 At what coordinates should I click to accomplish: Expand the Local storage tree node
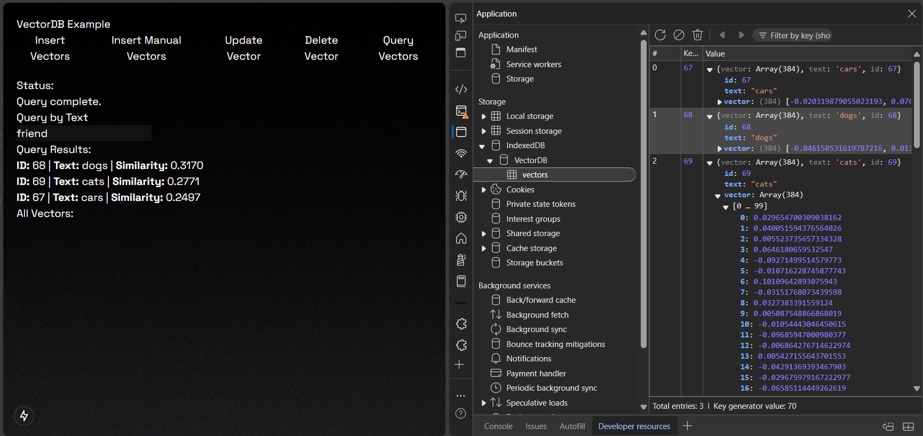[x=484, y=116]
